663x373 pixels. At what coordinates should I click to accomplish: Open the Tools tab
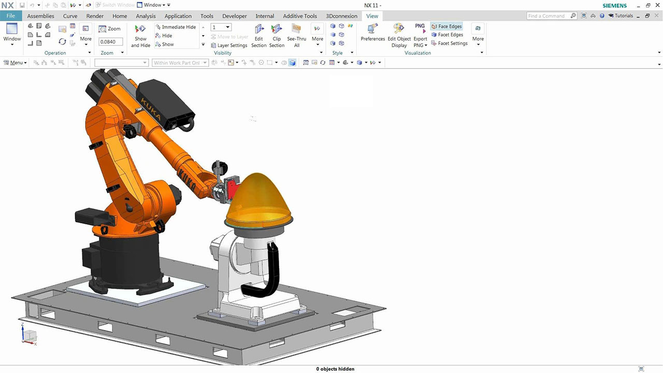coord(207,16)
